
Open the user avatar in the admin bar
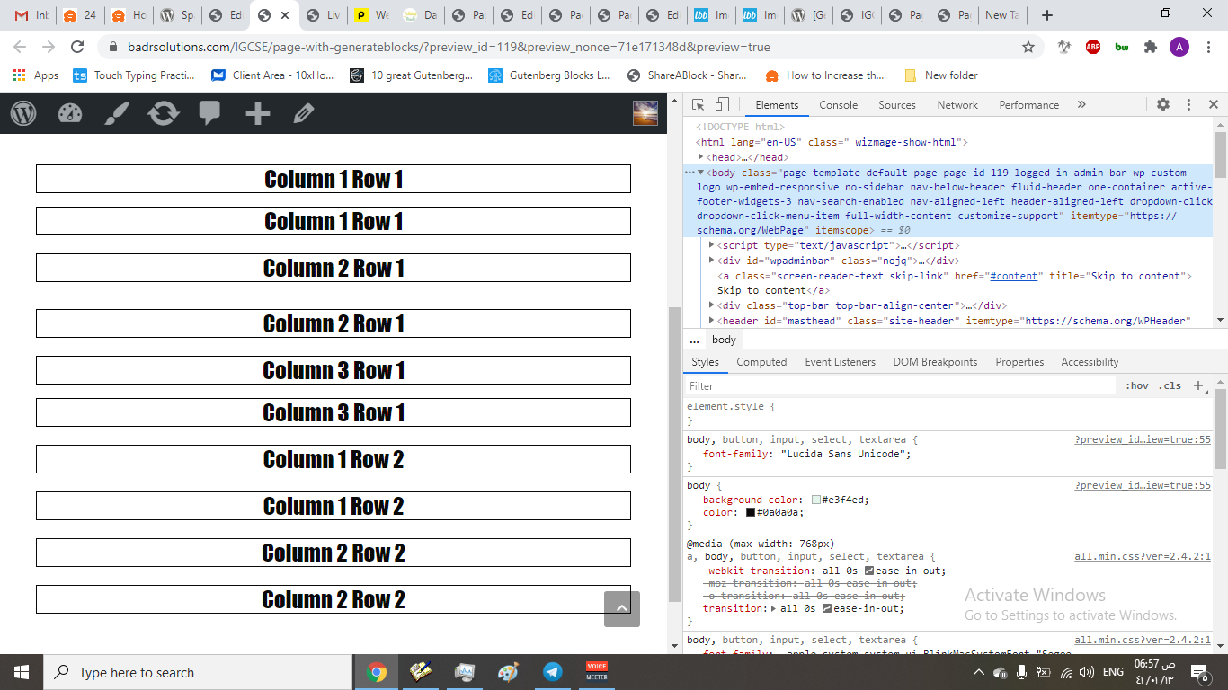click(x=645, y=113)
